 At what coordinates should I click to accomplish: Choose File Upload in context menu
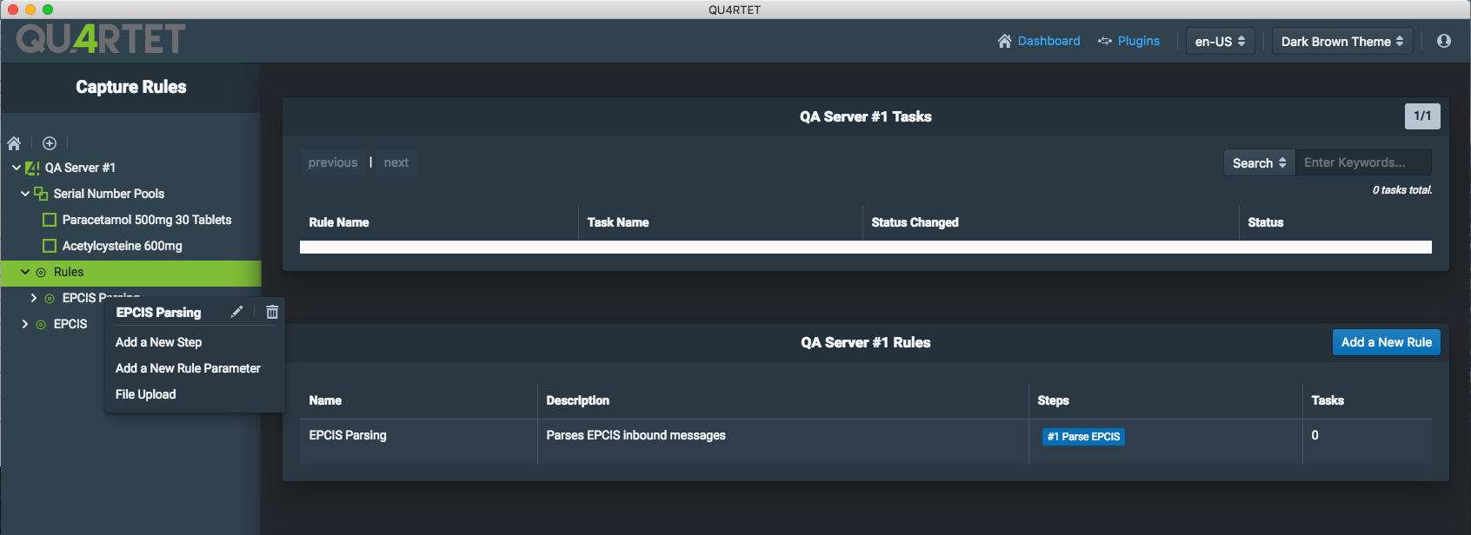pos(146,394)
